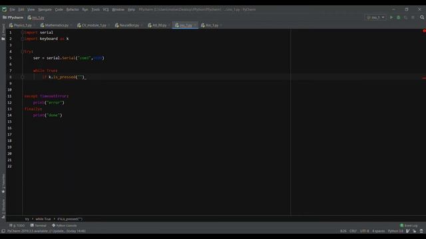Click the cursor position 8:26 indicator

pyautogui.click(x=343, y=231)
